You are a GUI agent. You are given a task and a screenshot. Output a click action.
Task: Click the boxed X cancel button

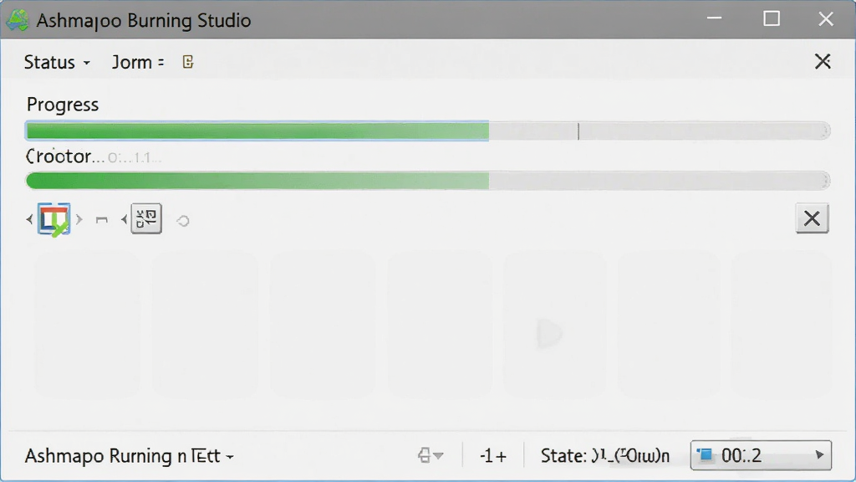(x=812, y=218)
